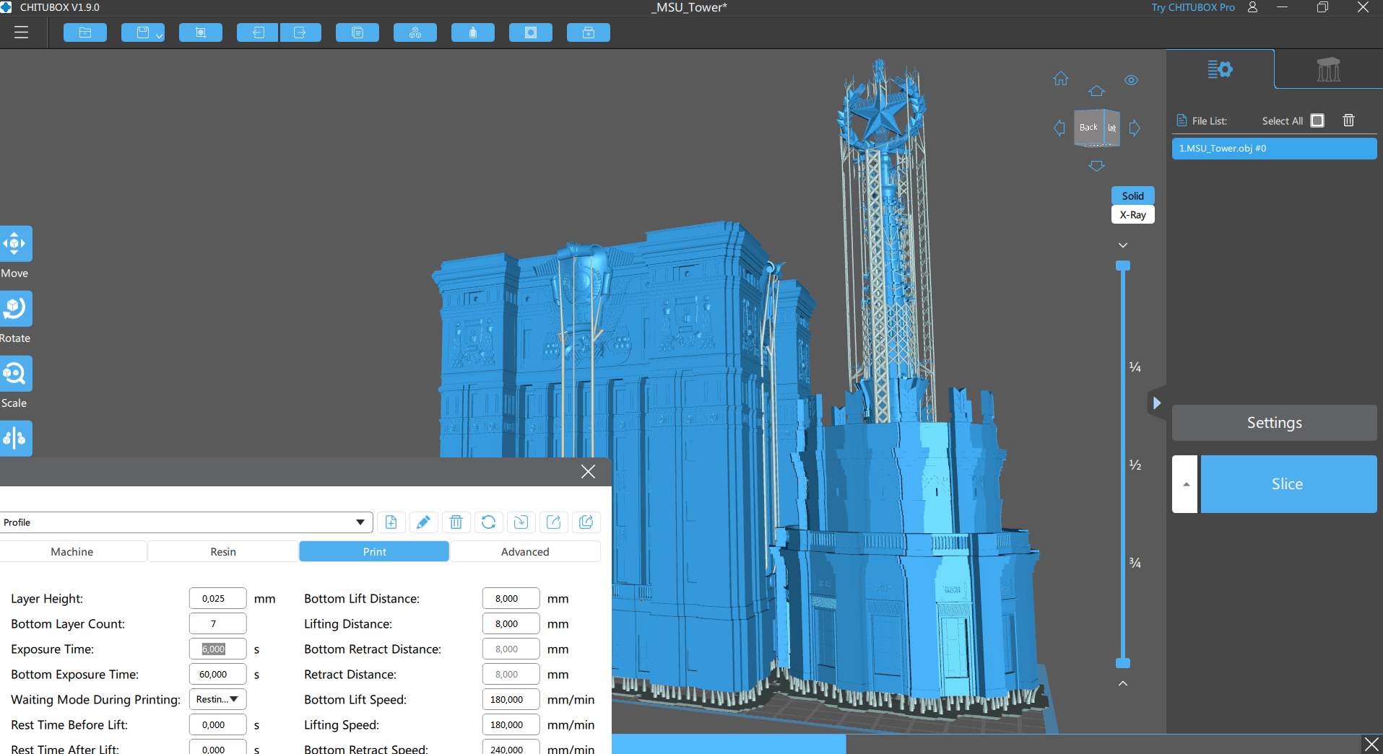The width and height of the screenshot is (1383, 754).
Task: Switch to the Resin tab
Action: (x=222, y=551)
